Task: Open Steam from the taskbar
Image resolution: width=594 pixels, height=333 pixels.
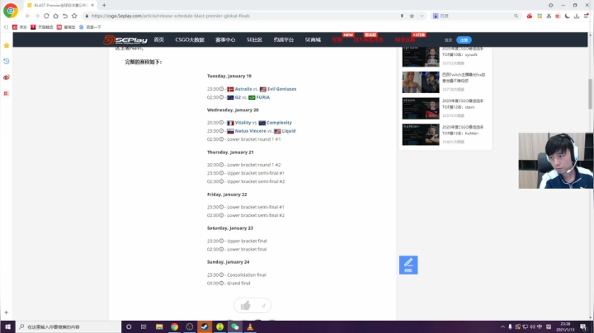Action: (205, 326)
